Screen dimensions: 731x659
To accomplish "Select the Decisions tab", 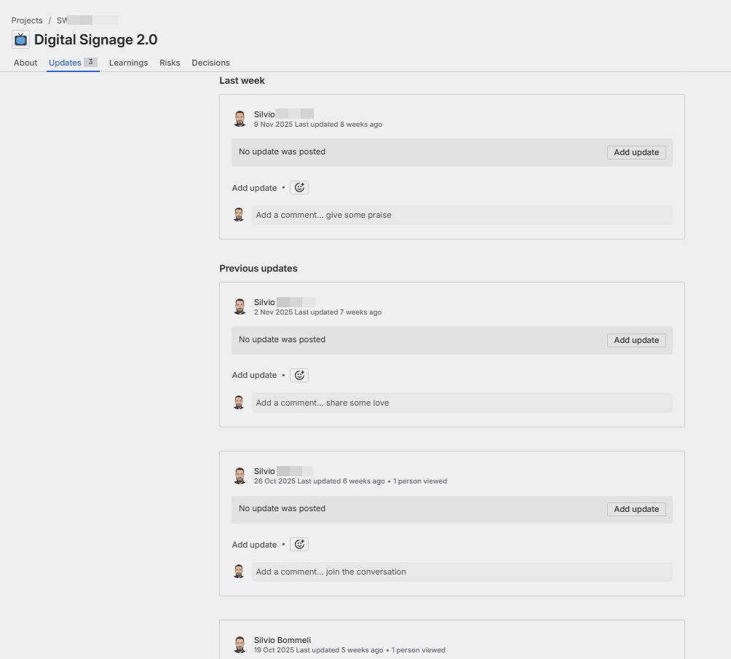I will pyautogui.click(x=210, y=63).
